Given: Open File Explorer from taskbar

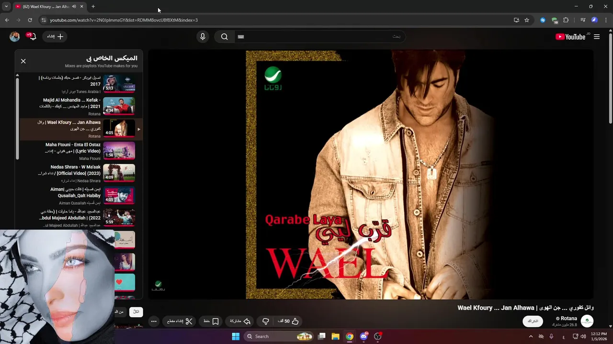Looking at the screenshot, I should 336,336.
